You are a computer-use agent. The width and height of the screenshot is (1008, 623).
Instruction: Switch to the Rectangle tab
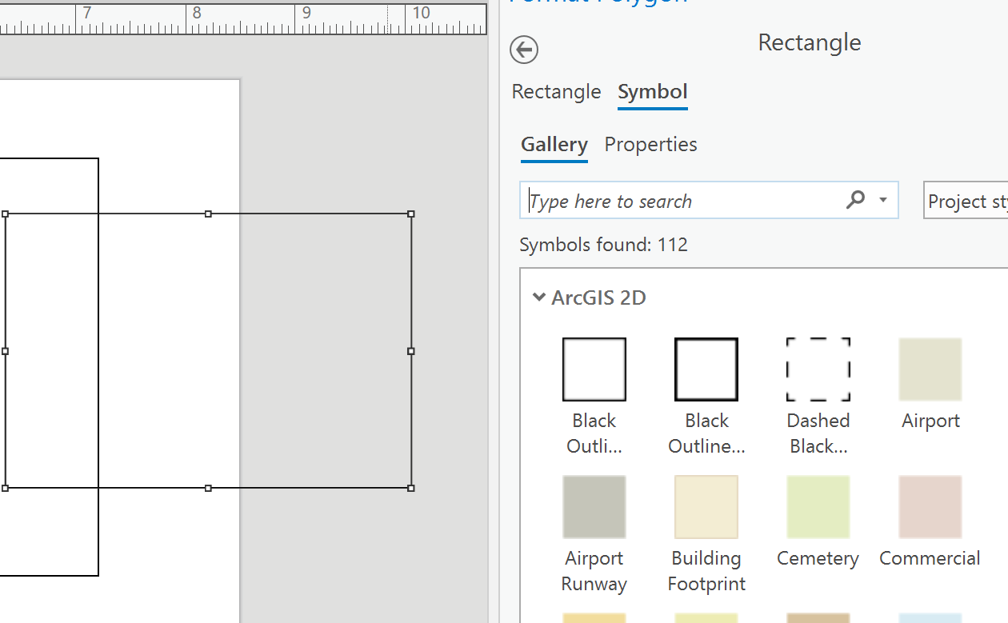click(x=556, y=92)
